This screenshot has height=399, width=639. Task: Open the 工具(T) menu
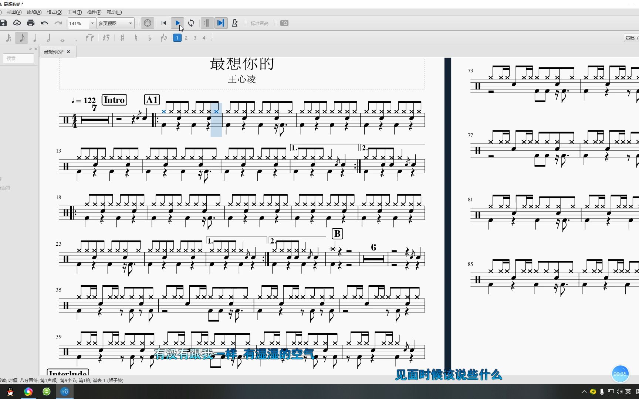(75, 12)
